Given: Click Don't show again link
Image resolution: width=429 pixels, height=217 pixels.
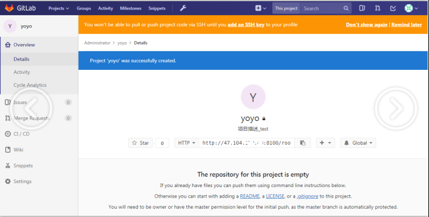Looking at the screenshot, I should (x=366, y=25).
